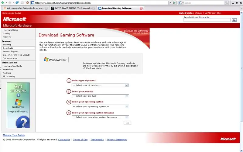Open Site Map in sidebar

tap(7, 44)
